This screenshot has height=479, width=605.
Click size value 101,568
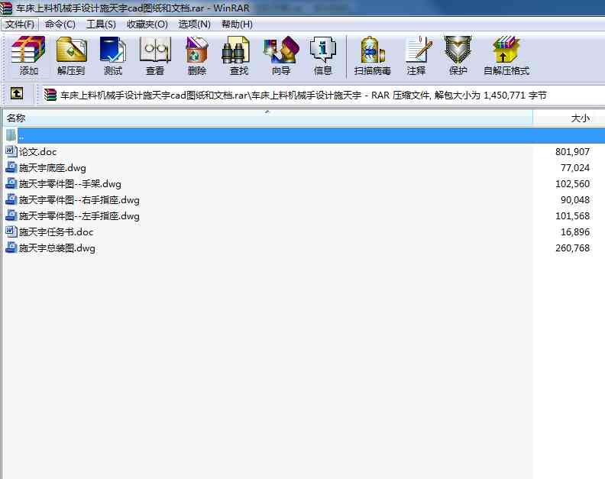(572, 215)
